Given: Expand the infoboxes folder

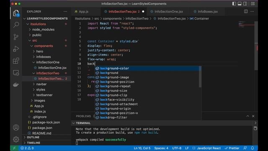Looking at the screenshot, I should pyautogui.click(x=44, y=57).
